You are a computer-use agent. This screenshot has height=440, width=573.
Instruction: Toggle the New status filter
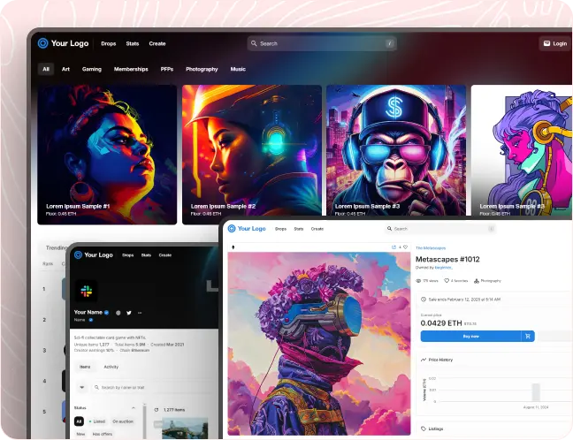point(80,434)
